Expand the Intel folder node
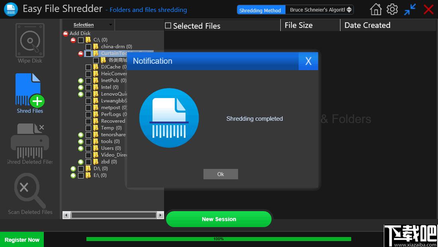Image resolution: width=438 pixels, height=247 pixels. point(81,88)
